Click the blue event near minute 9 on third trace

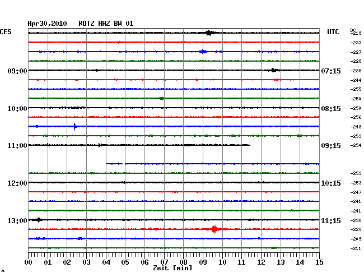(203, 52)
